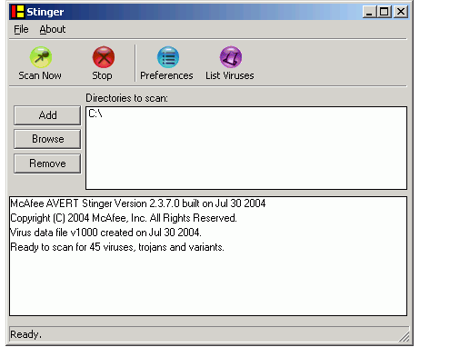The image size is (450, 347).
Task: Open the List Viruses toolbar icon
Action: click(231, 57)
